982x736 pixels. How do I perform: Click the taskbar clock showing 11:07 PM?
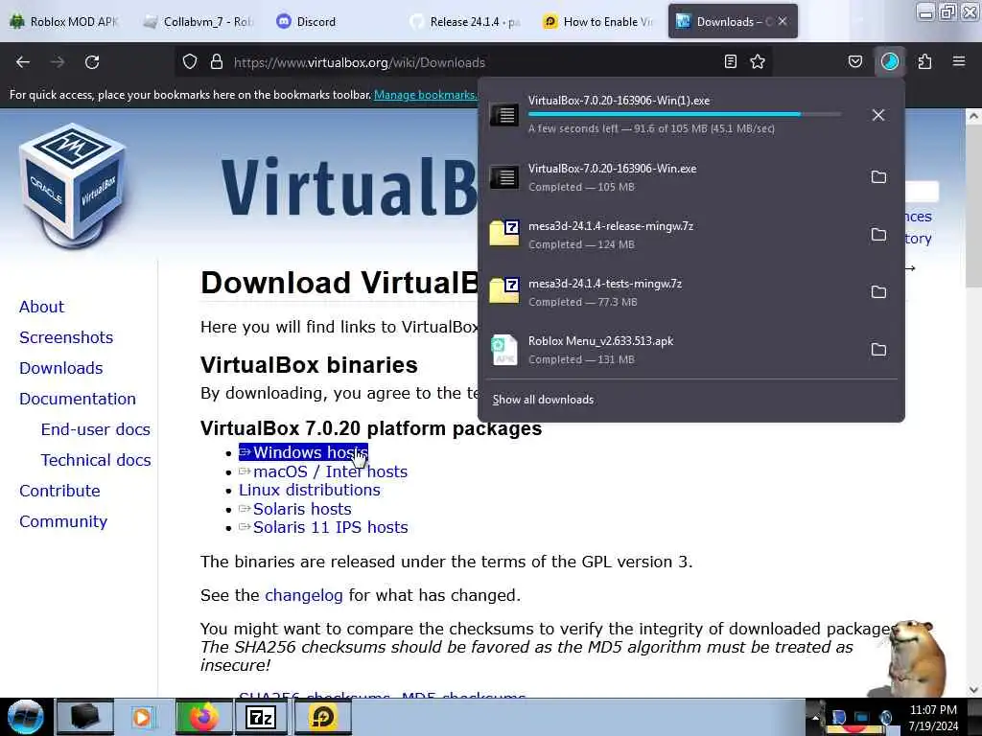933,718
